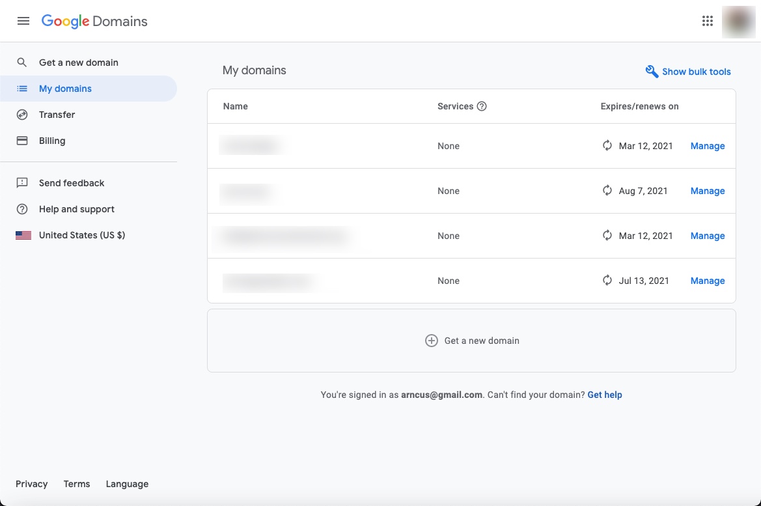Click the Services help question icon
Image resolution: width=761 pixels, height=506 pixels.
(x=482, y=106)
